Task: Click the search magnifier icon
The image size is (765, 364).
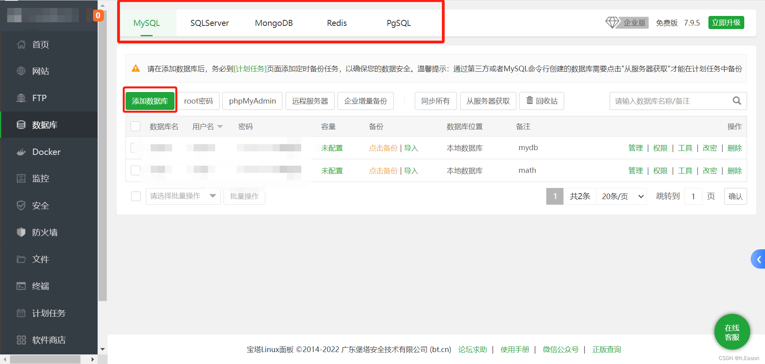Action: [737, 101]
